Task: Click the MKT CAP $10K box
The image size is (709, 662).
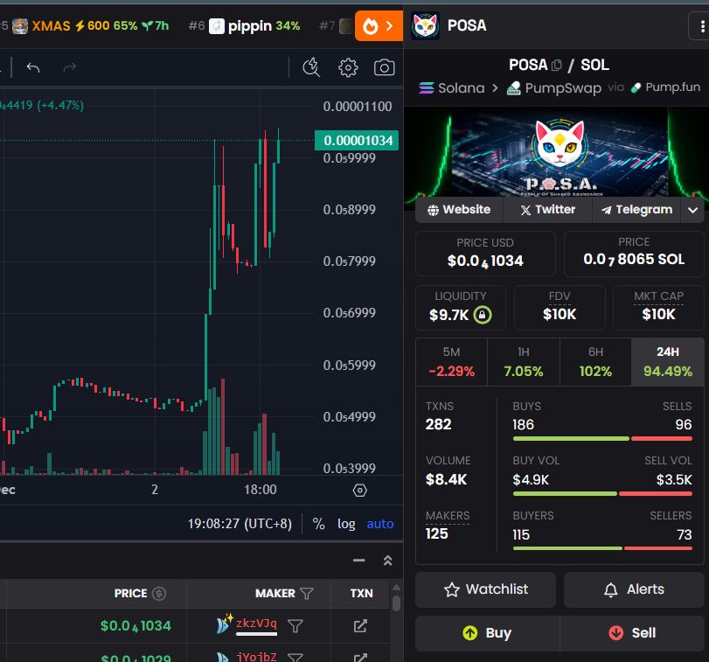Action: pyautogui.click(x=658, y=308)
